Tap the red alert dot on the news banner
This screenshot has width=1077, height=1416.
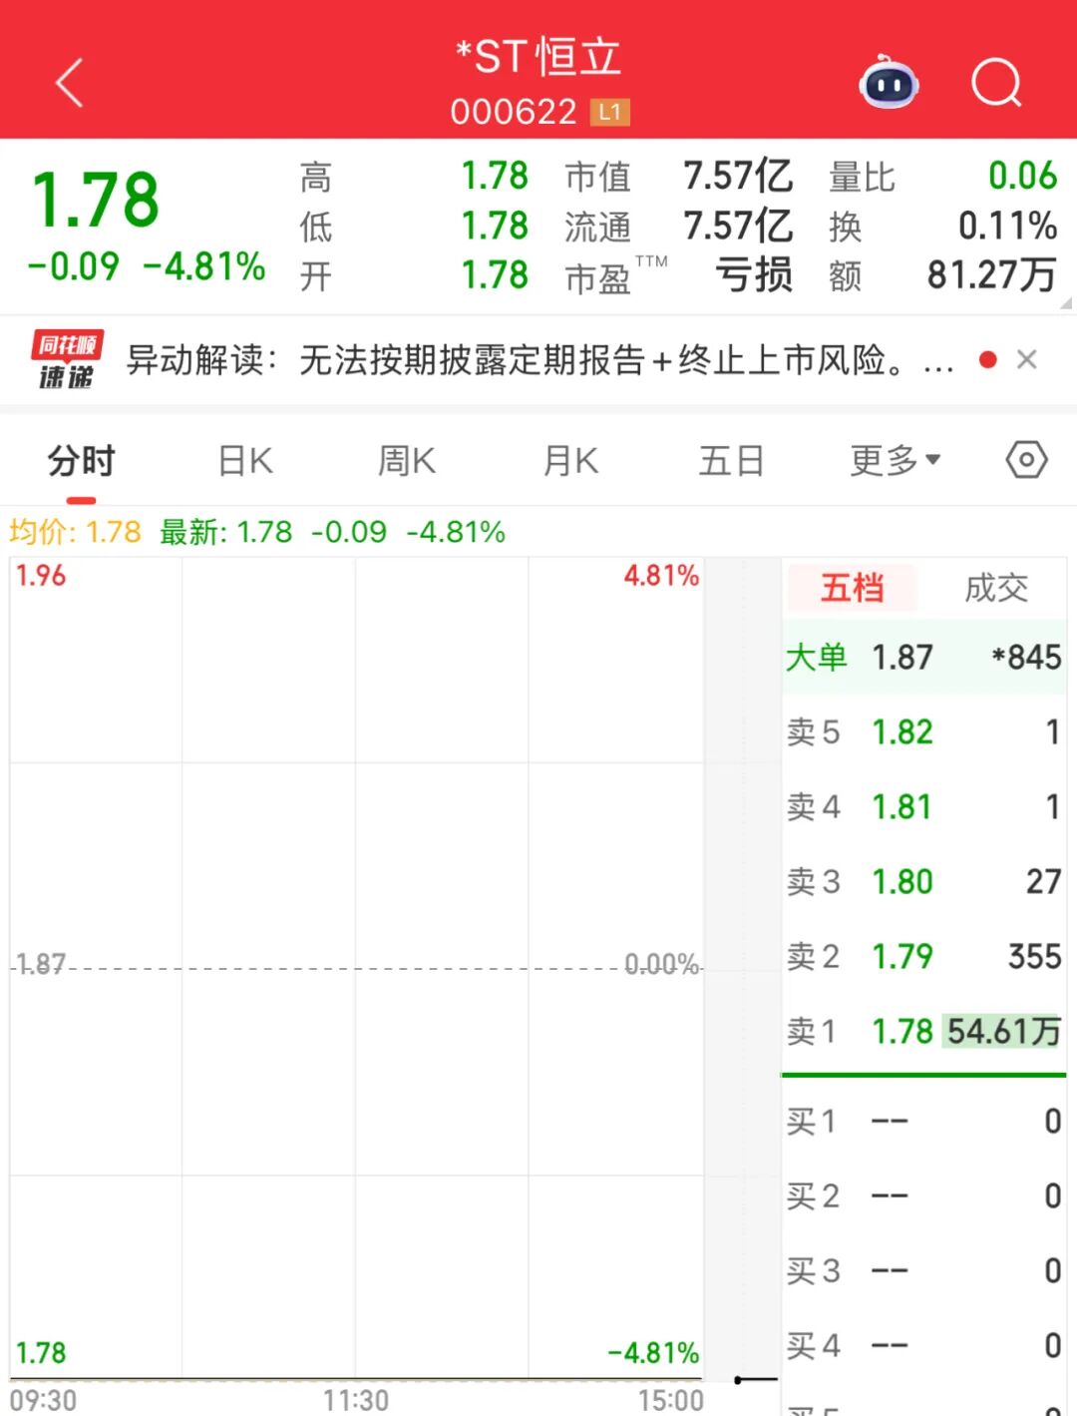(986, 359)
